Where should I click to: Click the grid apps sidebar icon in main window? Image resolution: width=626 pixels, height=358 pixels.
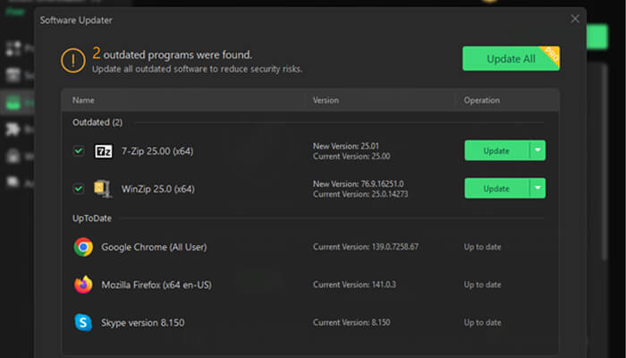point(13,48)
